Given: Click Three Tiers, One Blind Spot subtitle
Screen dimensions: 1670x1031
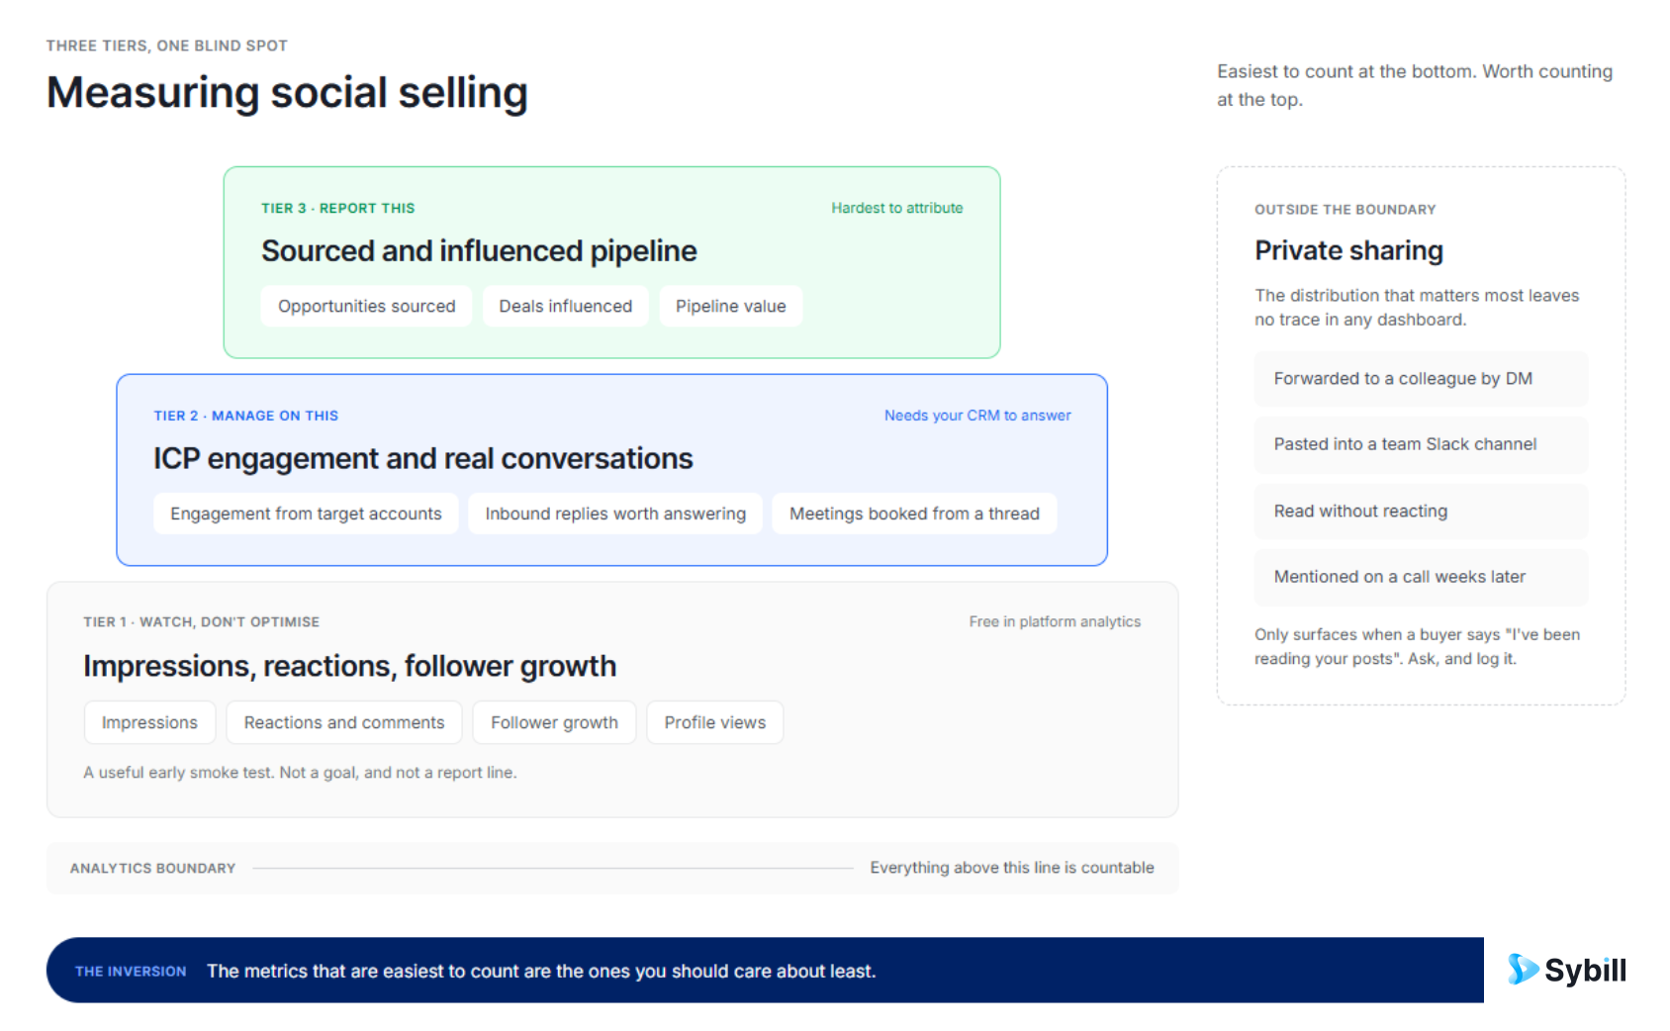Looking at the screenshot, I should click(166, 46).
